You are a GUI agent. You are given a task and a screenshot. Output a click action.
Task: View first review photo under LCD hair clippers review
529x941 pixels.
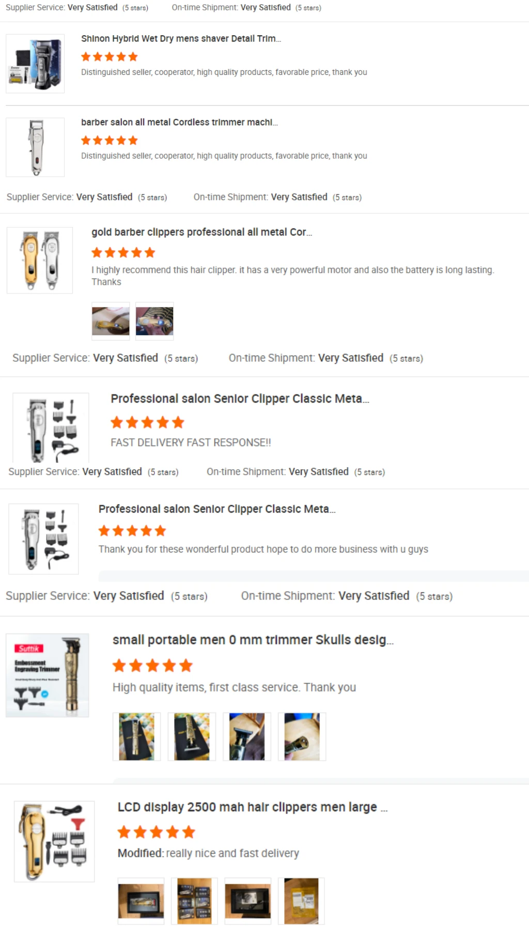141,901
